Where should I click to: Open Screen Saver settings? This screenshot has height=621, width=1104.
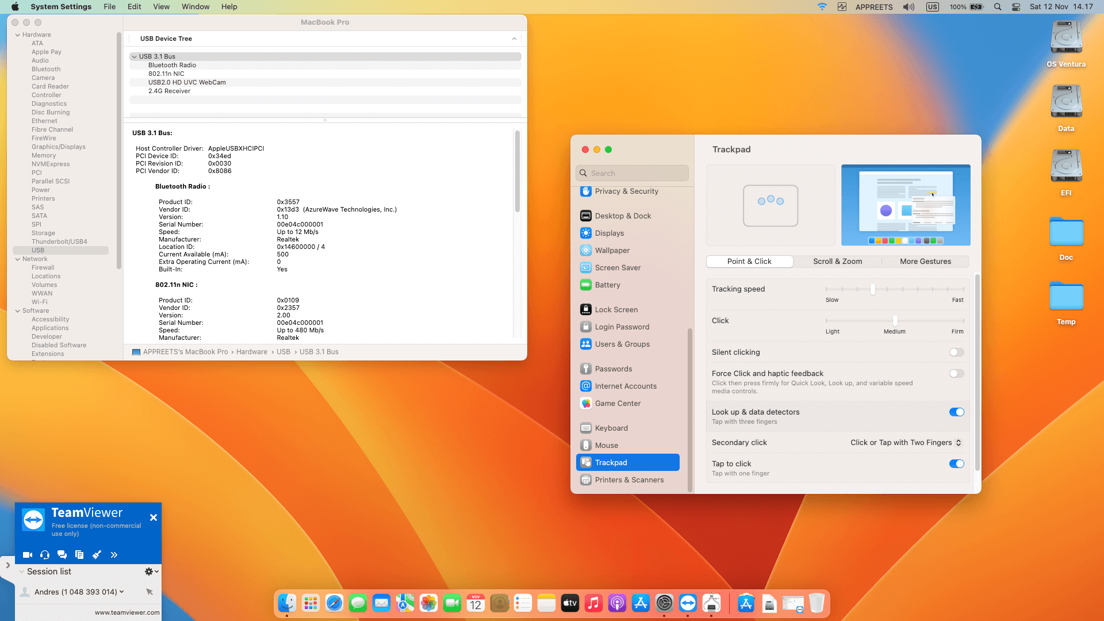628,267
